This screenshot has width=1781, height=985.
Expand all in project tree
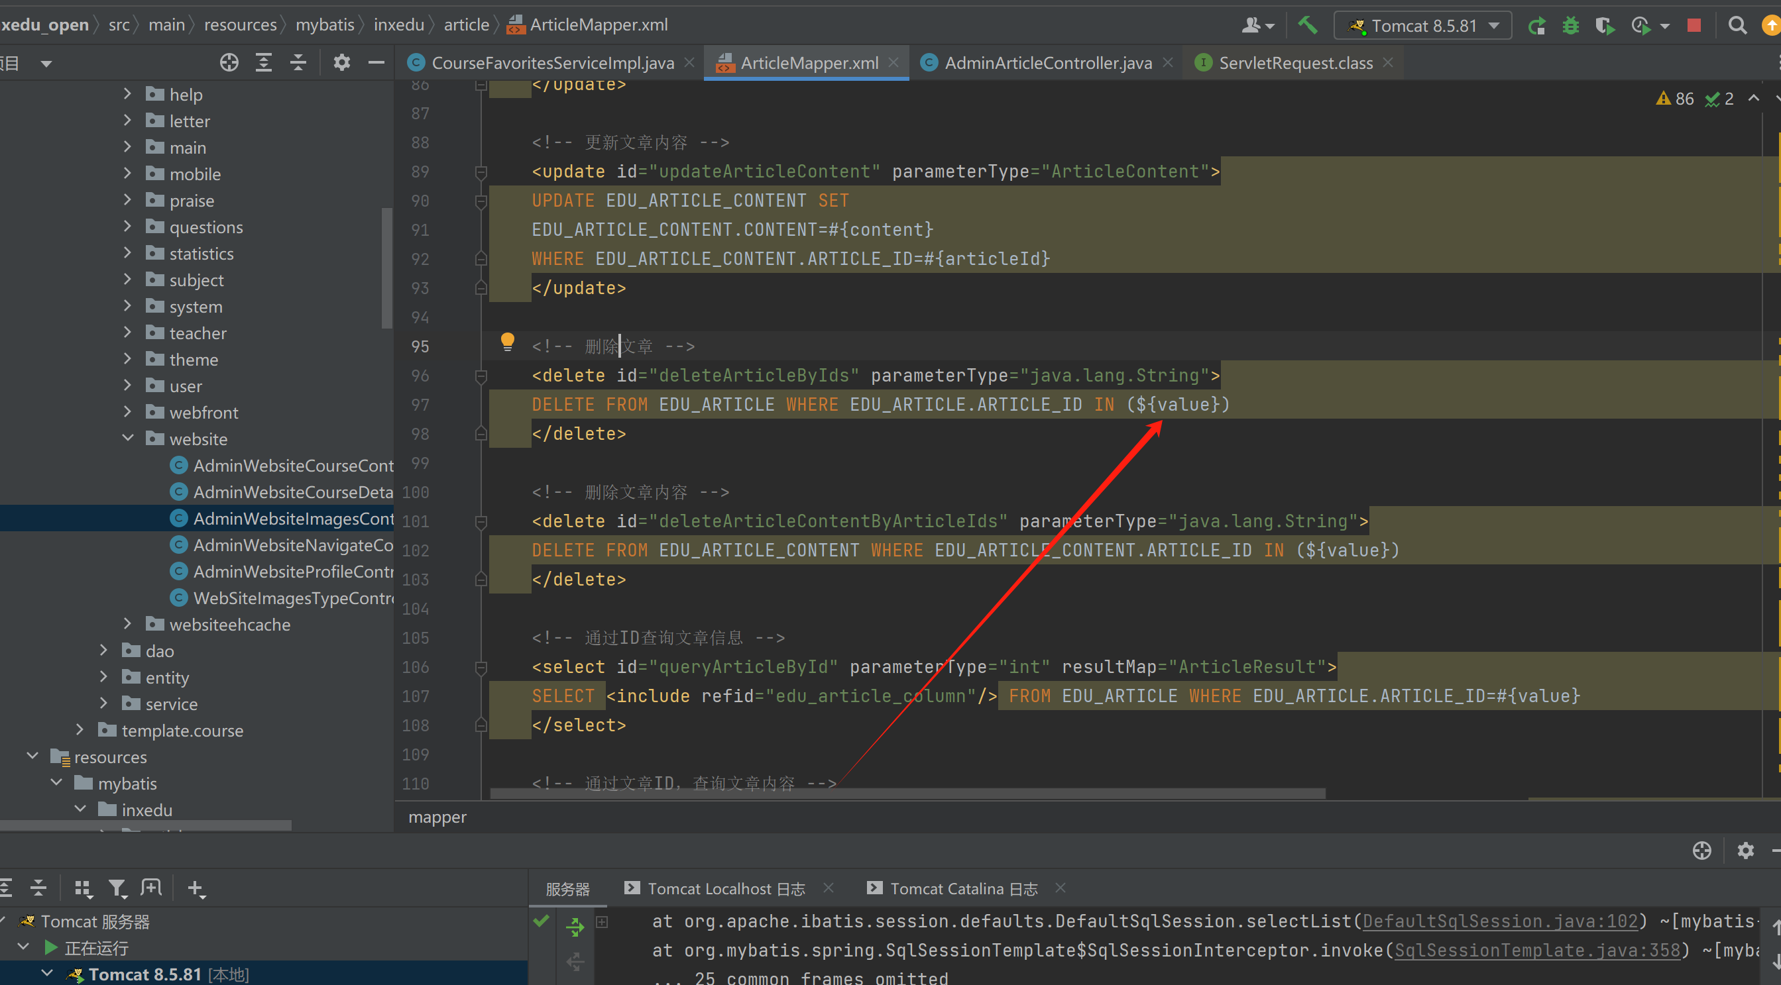click(x=263, y=63)
